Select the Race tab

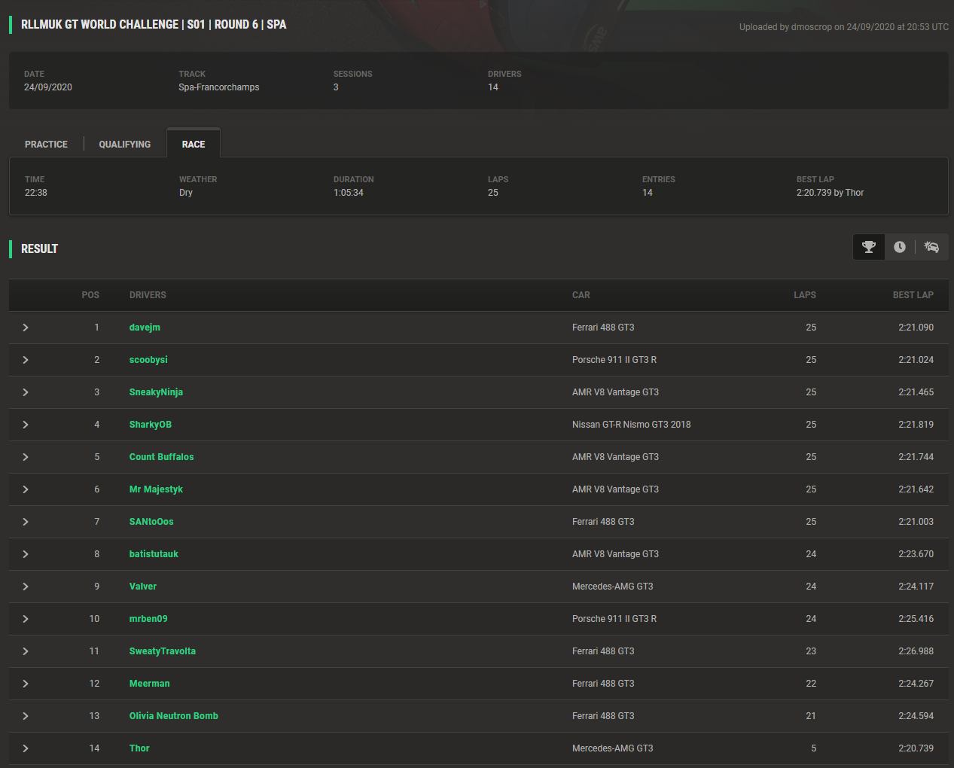tap(194, 145)
